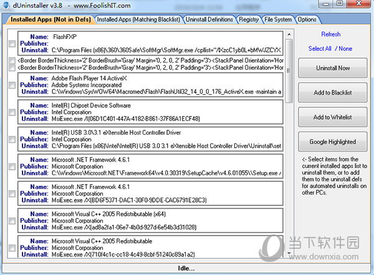The image size is (374, 275).
Task: Tick the FlashFXP checkbox
Action: click(x=12, y=44)
